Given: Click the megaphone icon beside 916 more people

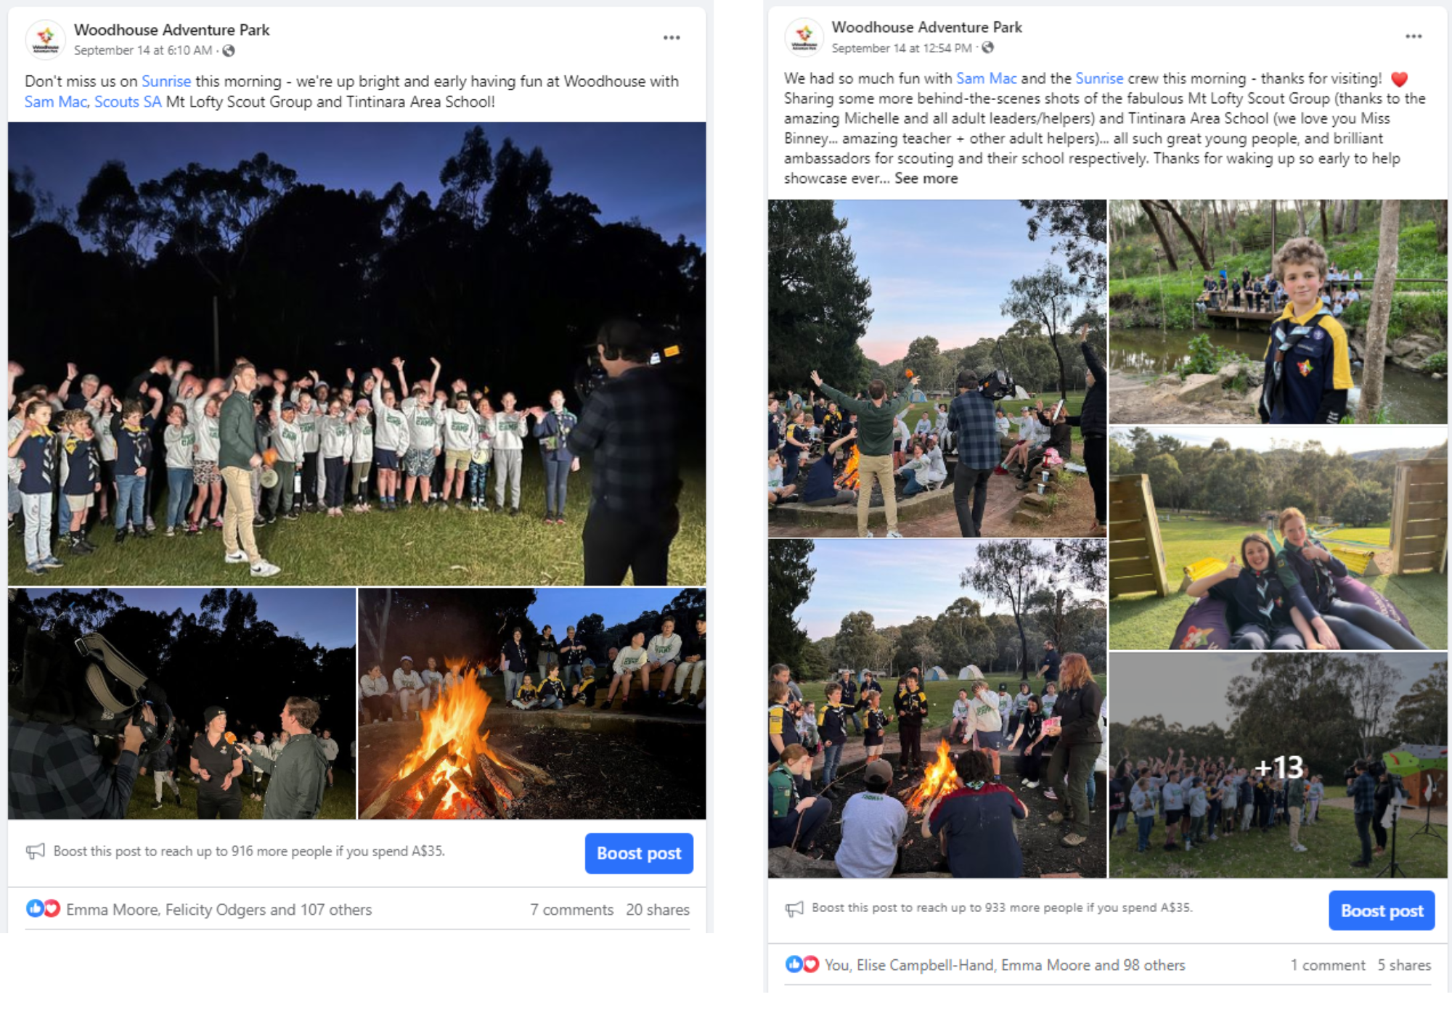Looking at the screenshot, I should (x=36, y=851).
